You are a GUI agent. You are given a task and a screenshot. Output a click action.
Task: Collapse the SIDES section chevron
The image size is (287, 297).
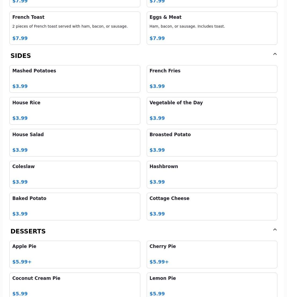tap(275, 54)
